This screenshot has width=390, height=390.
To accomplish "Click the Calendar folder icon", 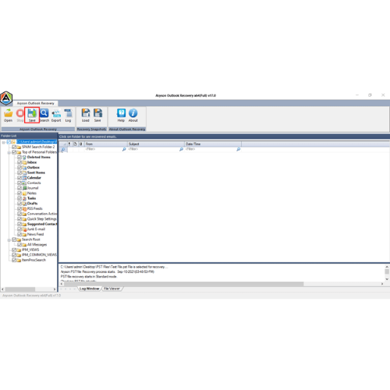I will click(24, 178).
